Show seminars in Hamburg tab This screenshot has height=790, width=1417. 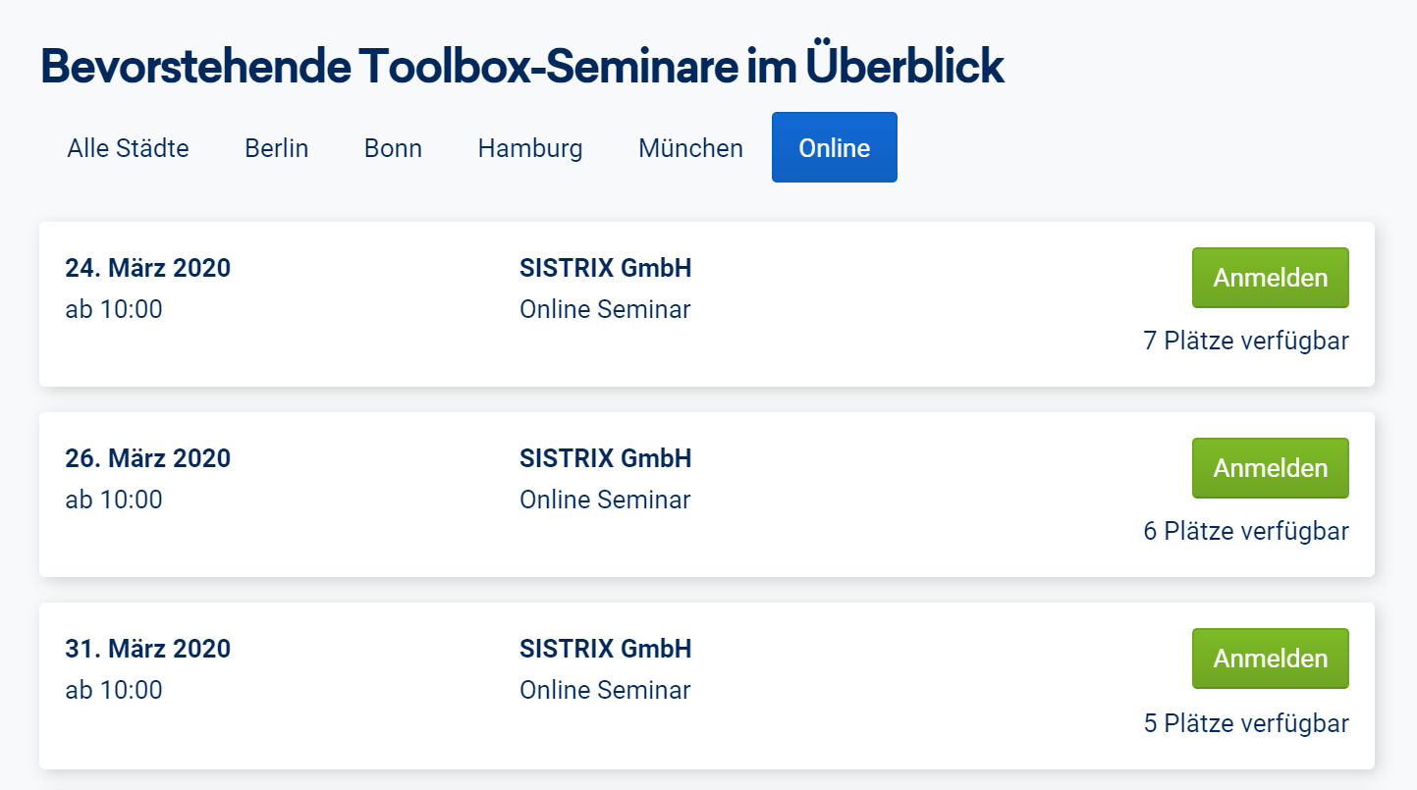(530, 148)
